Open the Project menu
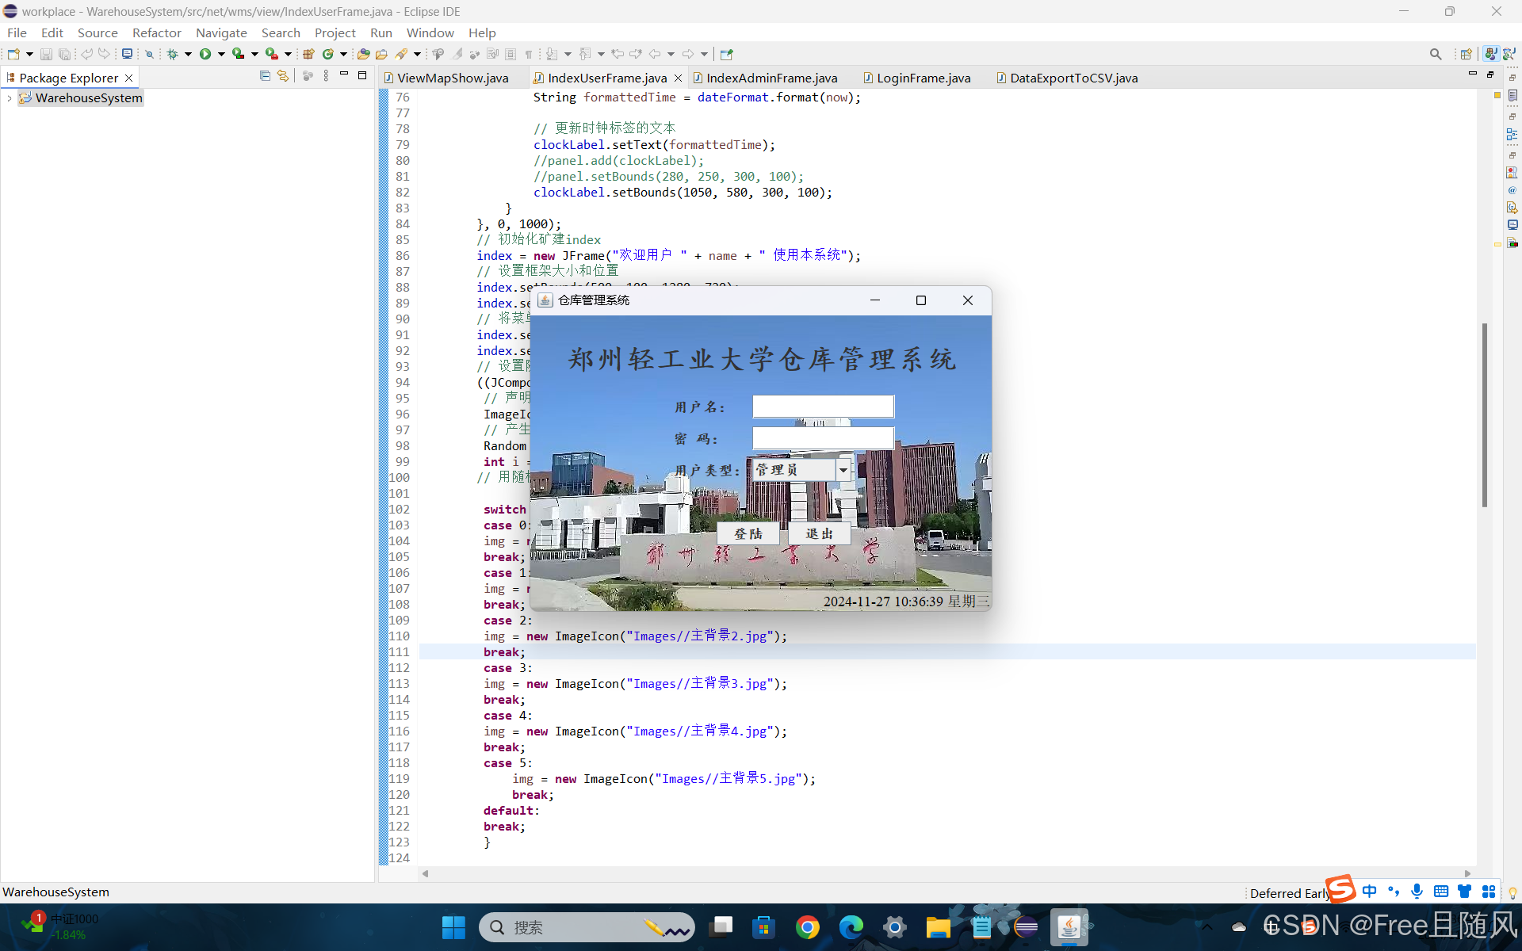Viewport: 1522px width, 951px height. point(335,32)
